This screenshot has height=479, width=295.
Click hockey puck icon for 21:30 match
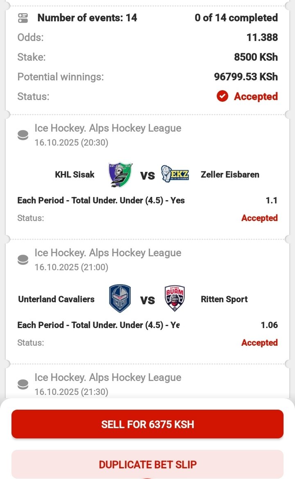[x=23, y=385]
